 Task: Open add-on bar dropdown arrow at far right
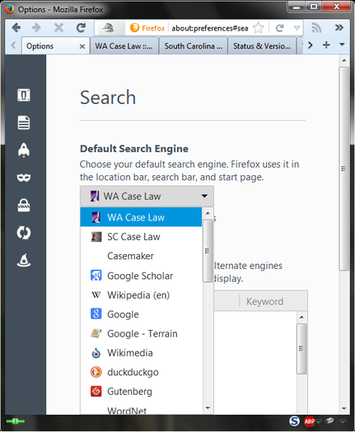click(x=343, y=421)
